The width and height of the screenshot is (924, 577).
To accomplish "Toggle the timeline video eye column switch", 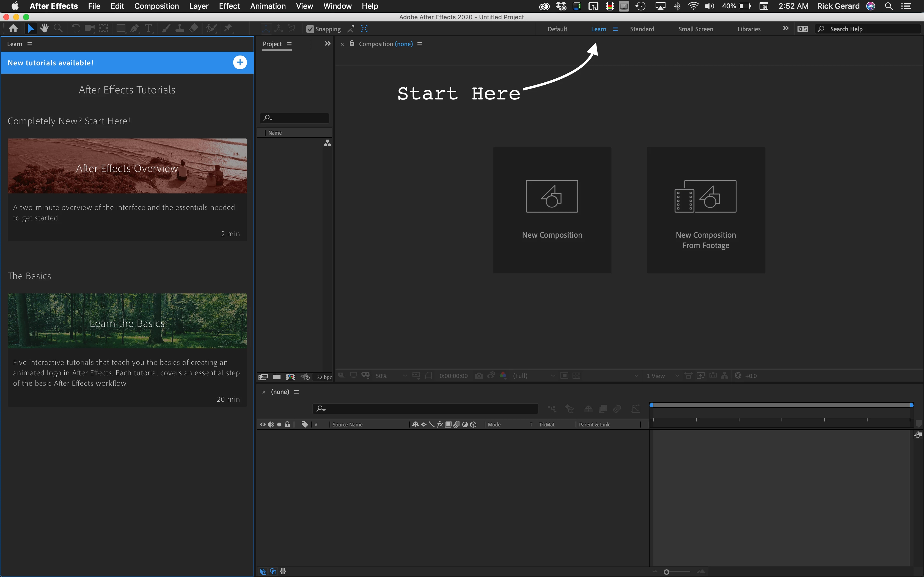I will pos(262,424).
